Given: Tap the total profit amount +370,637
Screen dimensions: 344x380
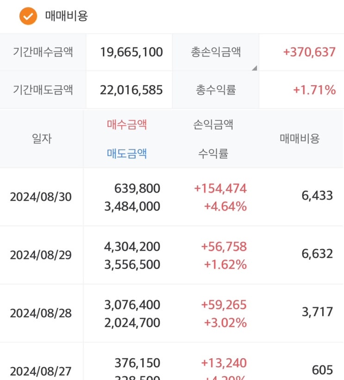Looking at the screenshot, I should 309,52.
